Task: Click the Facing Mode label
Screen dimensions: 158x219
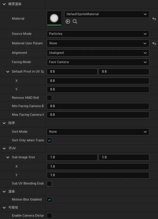Action: pyautogui.click(x=21, y=62)
